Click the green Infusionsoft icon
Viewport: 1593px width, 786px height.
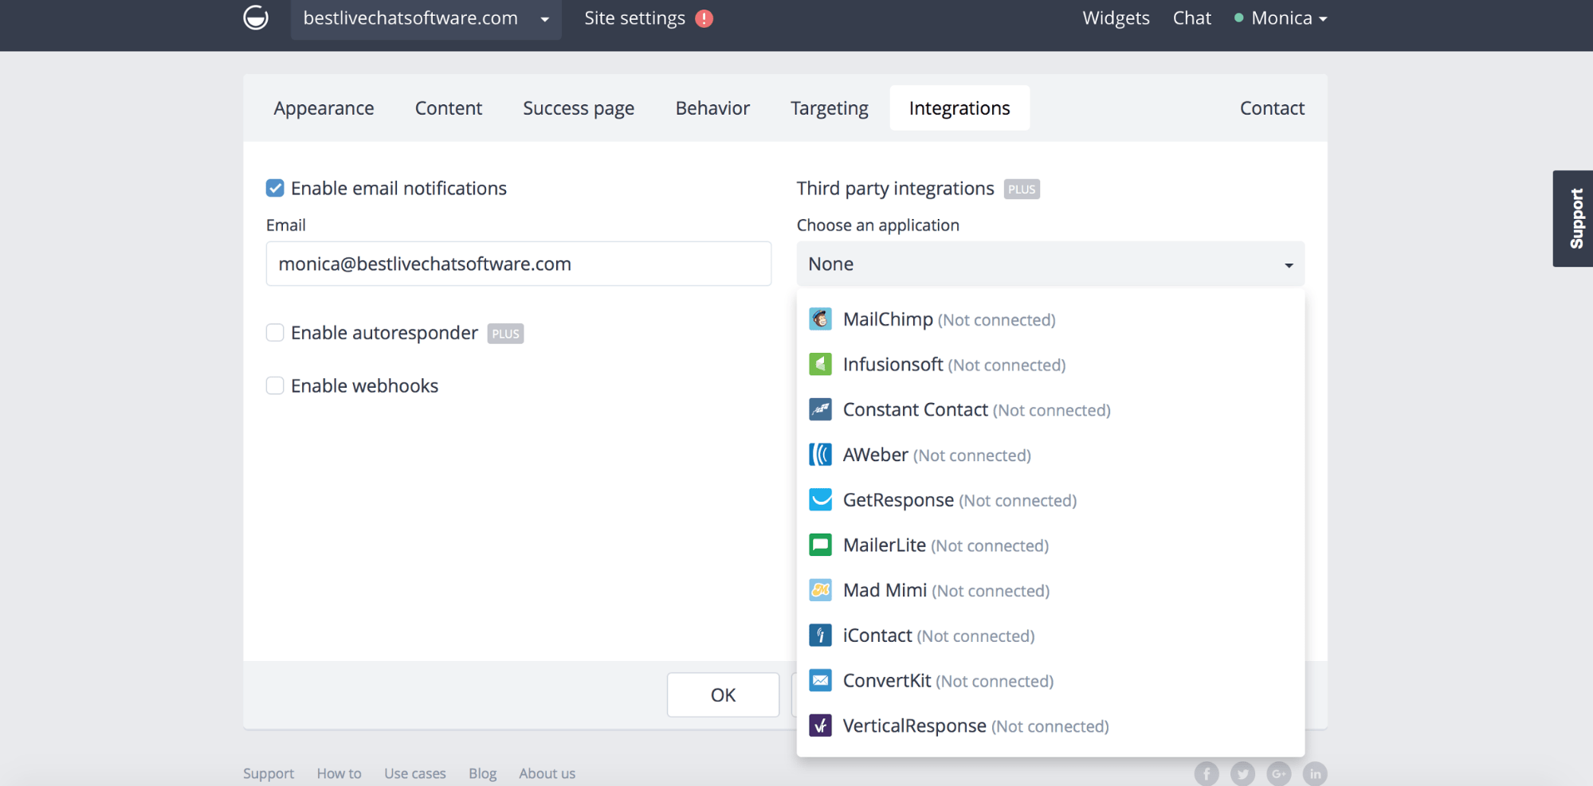(820, 365)
